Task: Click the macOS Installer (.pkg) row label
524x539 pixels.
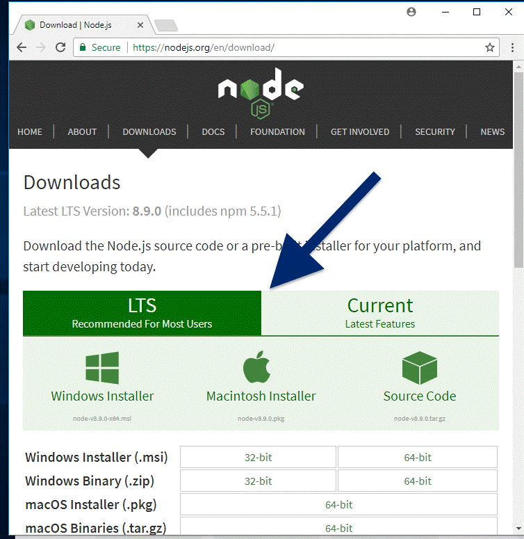Action: 91,505
